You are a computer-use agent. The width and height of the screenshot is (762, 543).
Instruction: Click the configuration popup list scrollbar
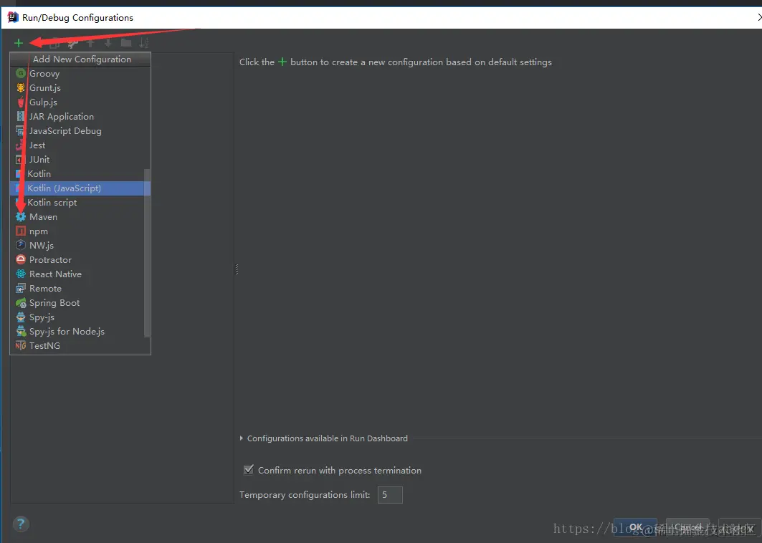[147, 253]
